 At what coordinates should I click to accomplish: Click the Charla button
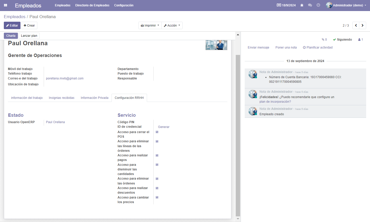(11, 36)
